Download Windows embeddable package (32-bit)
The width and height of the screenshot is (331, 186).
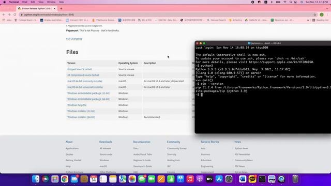click(x=88, y=93)
